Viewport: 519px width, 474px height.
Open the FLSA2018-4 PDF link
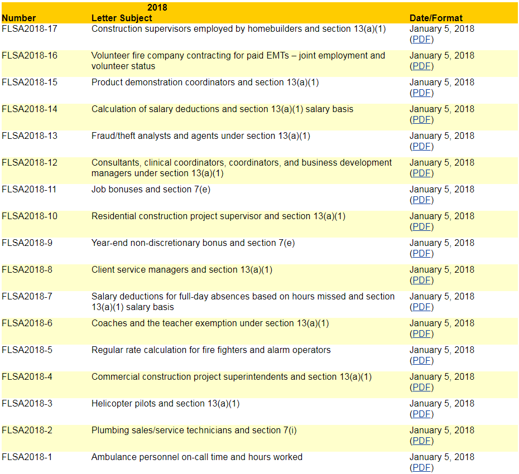421,388
